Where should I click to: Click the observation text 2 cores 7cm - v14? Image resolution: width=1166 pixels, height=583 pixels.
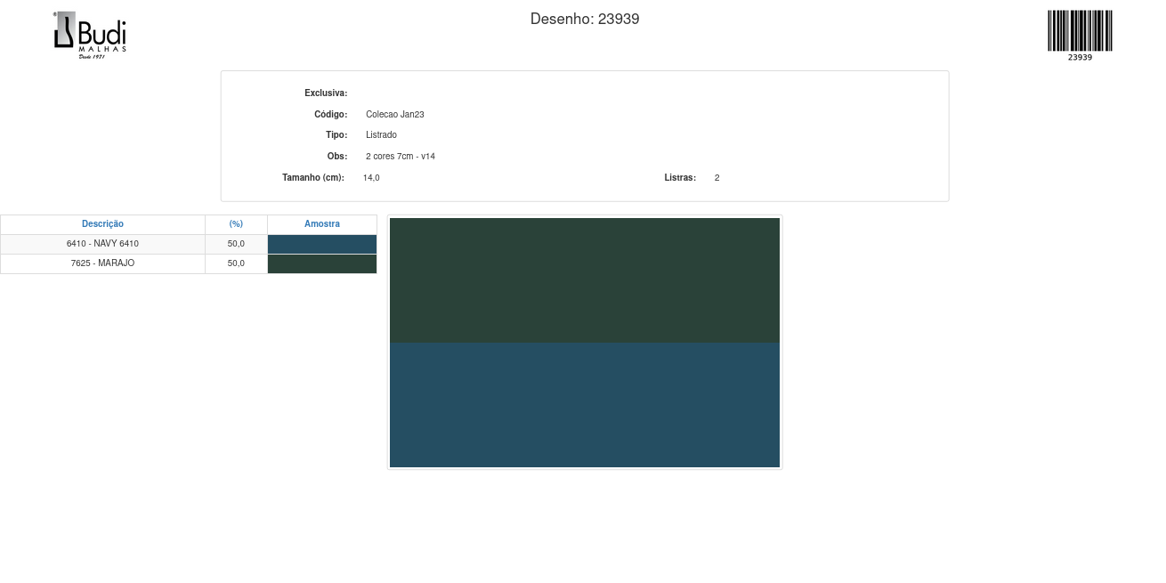400,157
